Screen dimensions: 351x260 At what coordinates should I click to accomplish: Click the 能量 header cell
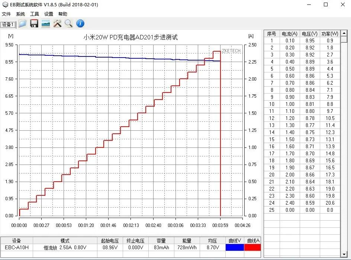click(x=187, y=241)
